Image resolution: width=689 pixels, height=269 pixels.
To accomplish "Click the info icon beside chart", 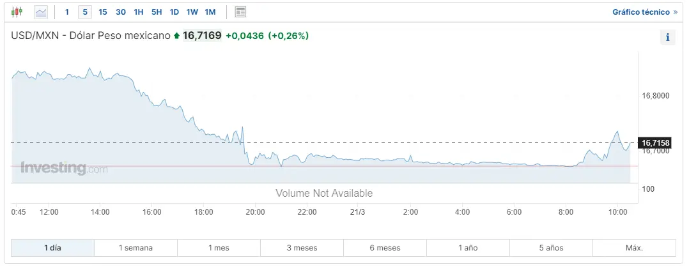I will [667, 38].
